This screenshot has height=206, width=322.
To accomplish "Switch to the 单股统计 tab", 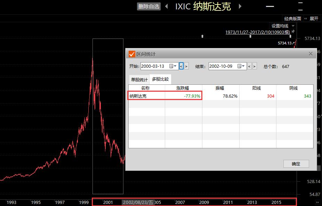I will pyautogui.click(x=139, y=80).
